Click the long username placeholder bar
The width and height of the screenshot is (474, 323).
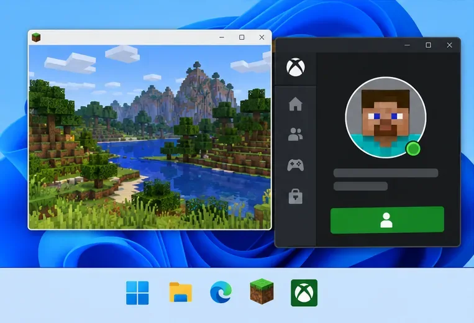386,173
